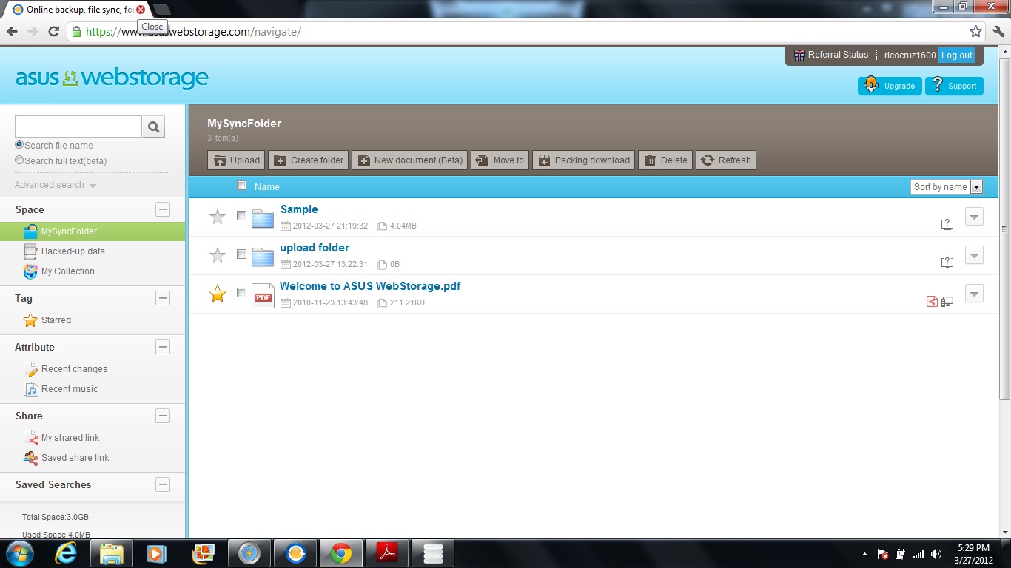Click the Referral Status gift icon

click(799, 55)
